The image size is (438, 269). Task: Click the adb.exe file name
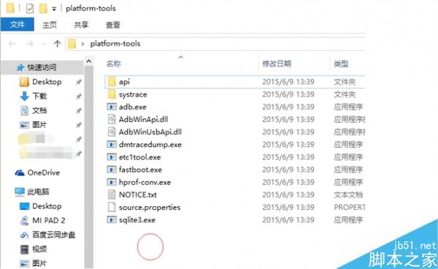133,107
